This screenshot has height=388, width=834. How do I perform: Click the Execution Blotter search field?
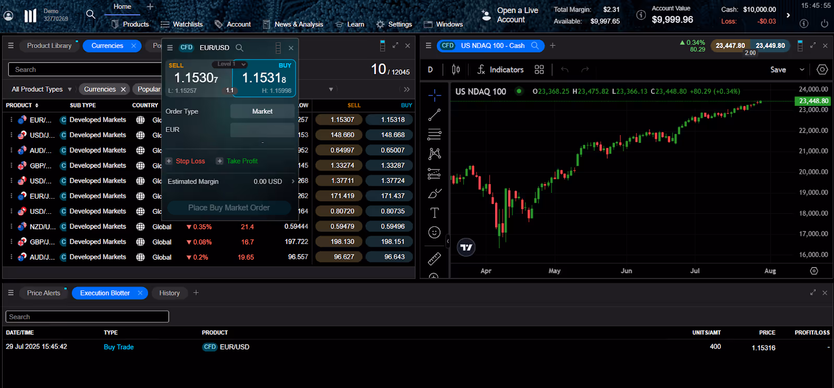(87, 317)
